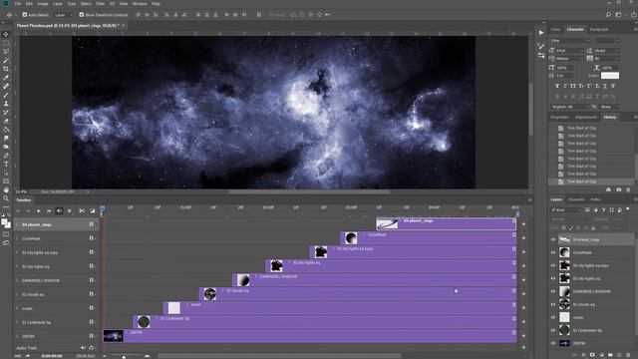638x359 pixels.
Task: Open the Auto-Select Layer dropdown
Action: (x=64, y=15)
